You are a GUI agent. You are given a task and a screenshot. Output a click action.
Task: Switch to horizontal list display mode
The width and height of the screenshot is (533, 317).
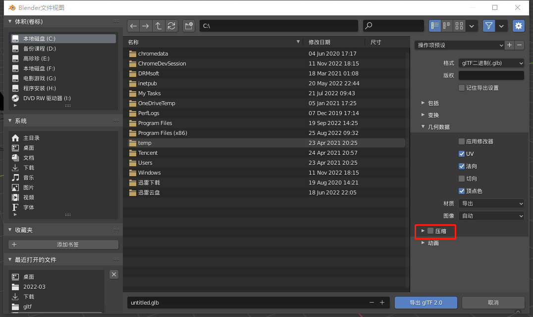pyautogui.click(x=447, y=26)
